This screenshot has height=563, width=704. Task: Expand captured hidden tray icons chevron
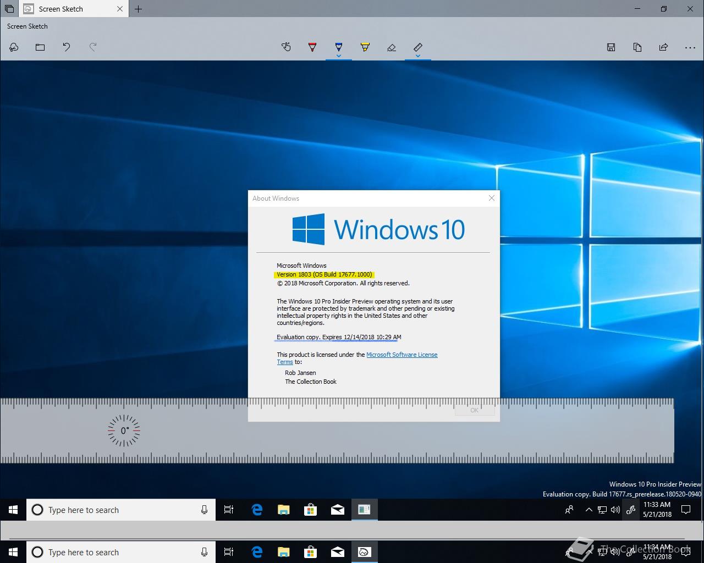588,510
